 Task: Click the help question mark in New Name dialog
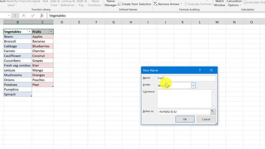pyautogui.click(x=200, y=70)
